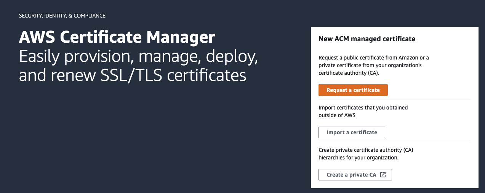Click the 'private certificate from your organization's' line

(370, 65)
